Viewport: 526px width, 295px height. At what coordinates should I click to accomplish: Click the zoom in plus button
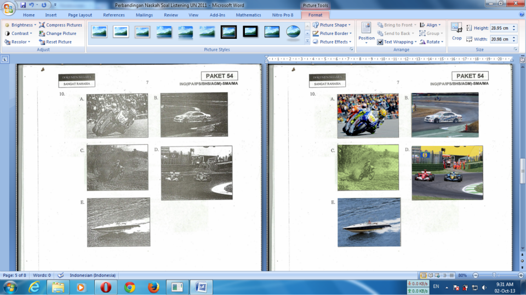click(x=521, y=275)
